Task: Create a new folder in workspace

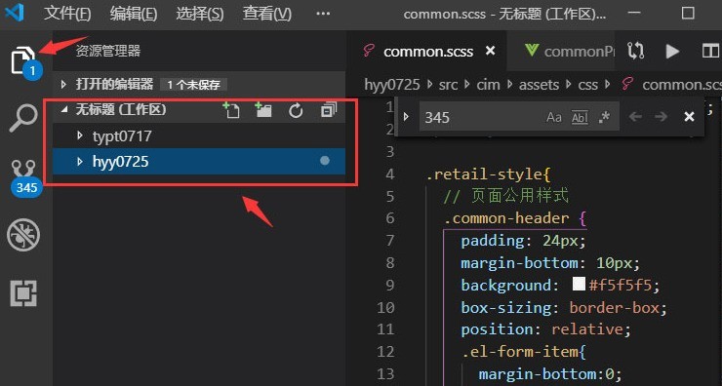Action: point(263,110)
